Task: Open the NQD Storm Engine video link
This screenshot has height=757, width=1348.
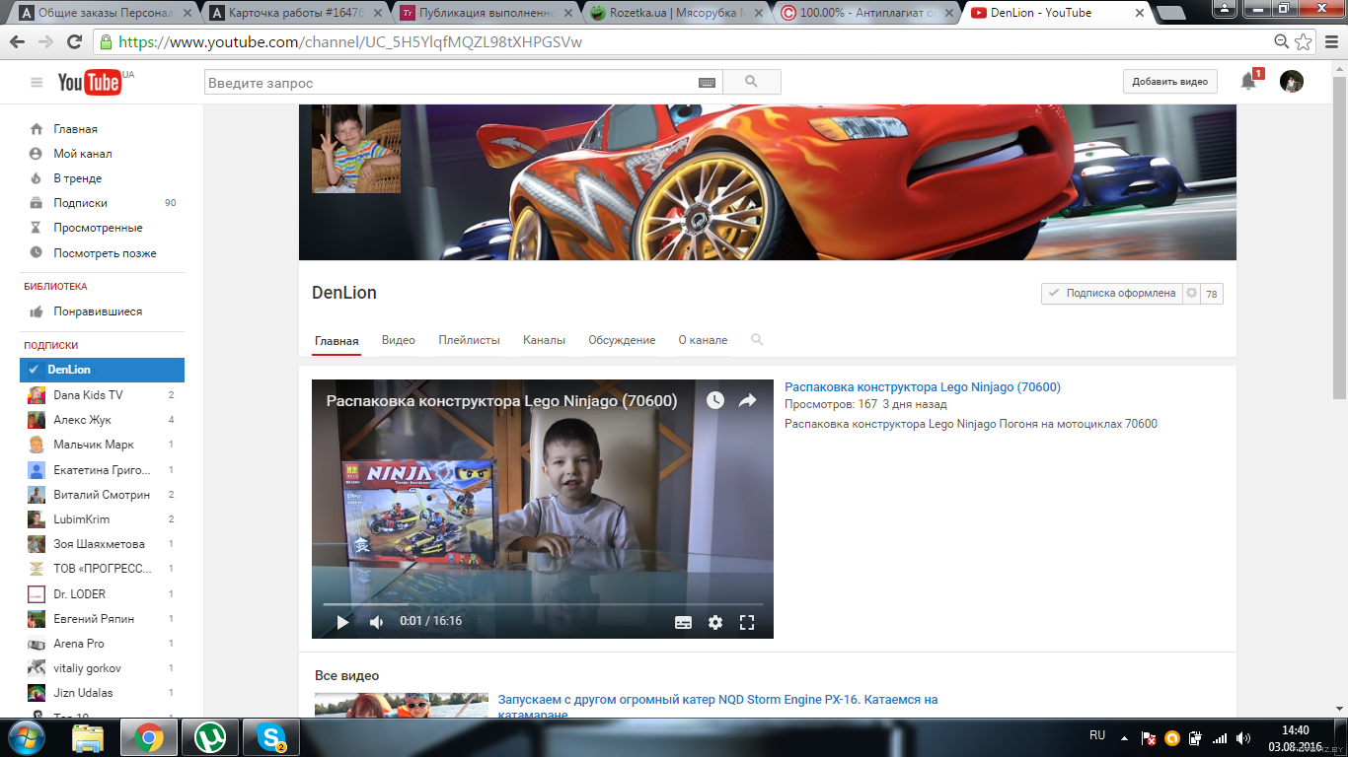Action: click(x=717, y=707)
